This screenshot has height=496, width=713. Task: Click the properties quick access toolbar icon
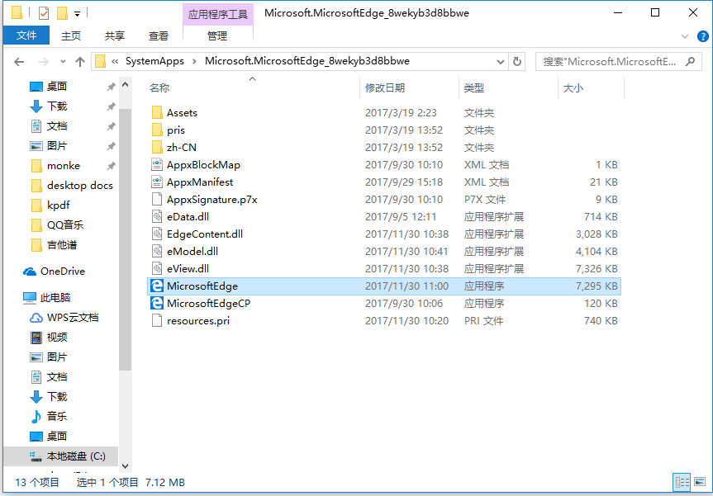[44, 13]
